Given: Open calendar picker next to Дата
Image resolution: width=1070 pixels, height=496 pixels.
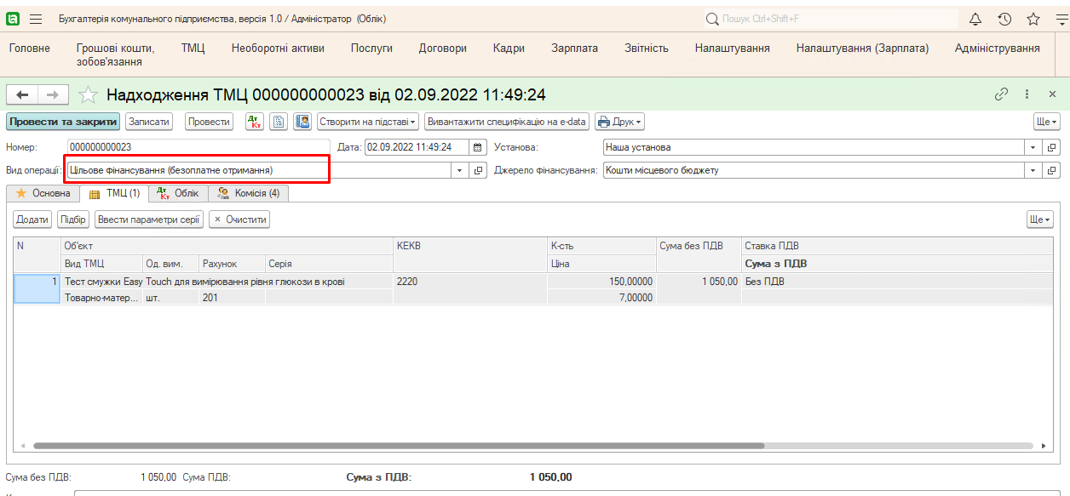Looking at the screenshot, I should pos(478,147).
